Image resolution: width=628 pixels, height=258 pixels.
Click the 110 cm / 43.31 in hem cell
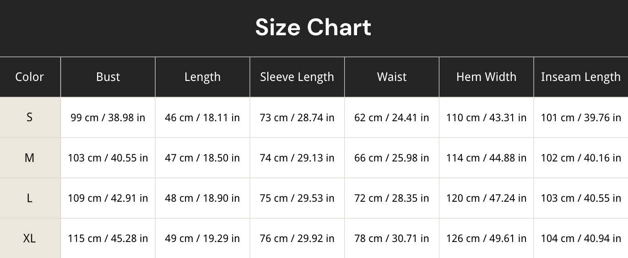[x=487, y=118]
